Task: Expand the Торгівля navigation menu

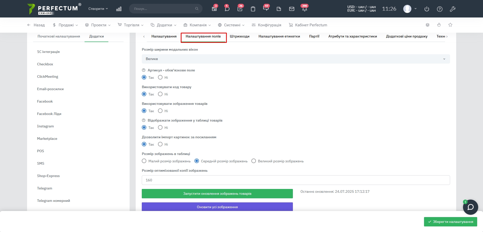Action: coord(131,25)
